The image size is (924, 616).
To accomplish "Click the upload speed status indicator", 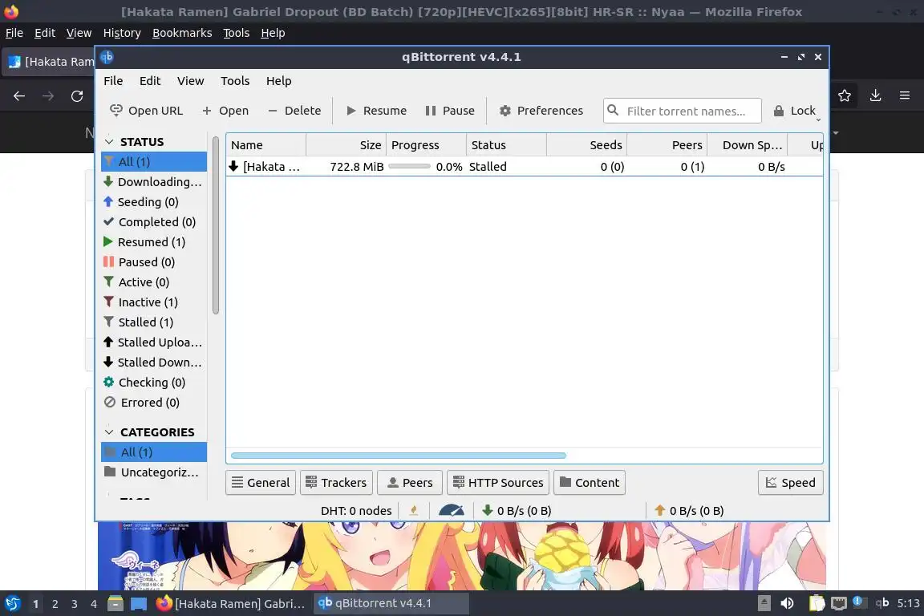I will tap(689, 510).
